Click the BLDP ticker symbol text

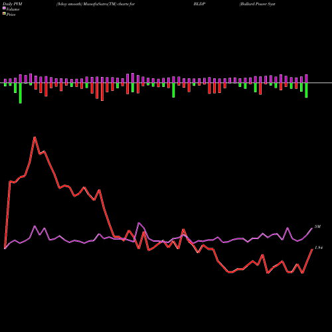click(x=199, y=4)
